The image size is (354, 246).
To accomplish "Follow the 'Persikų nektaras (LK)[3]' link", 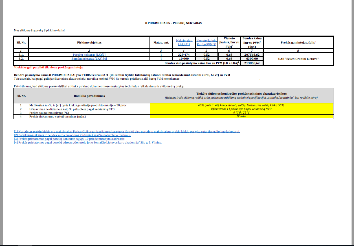I will tap(89, 55).
